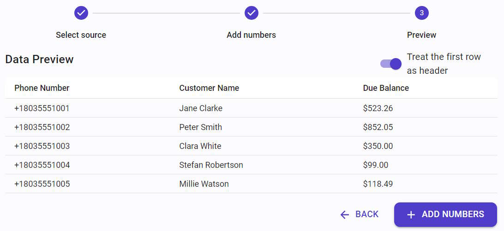Click the $99.00 balance cell

tap(376, 165)
